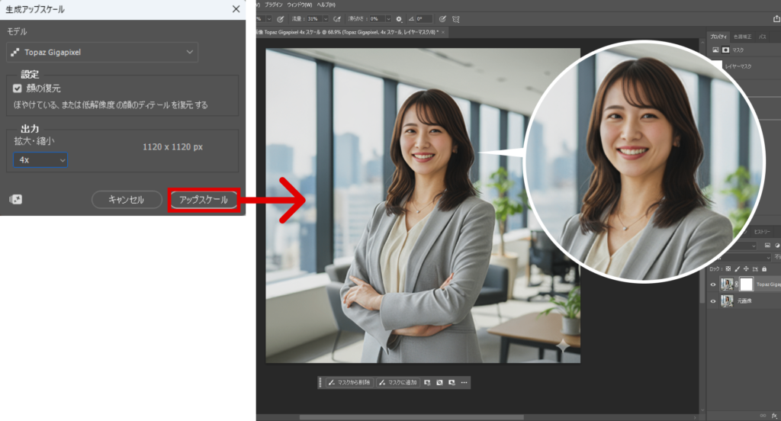Click the brush smoothing gear icon

[398, 18]
